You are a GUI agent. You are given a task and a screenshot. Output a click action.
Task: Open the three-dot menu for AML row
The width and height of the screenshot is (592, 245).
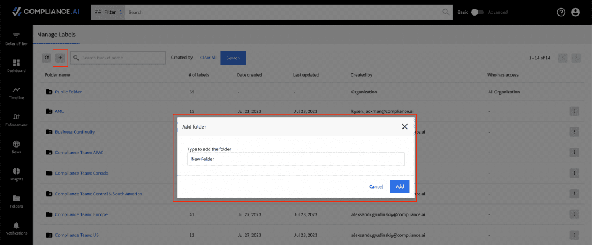574,111
